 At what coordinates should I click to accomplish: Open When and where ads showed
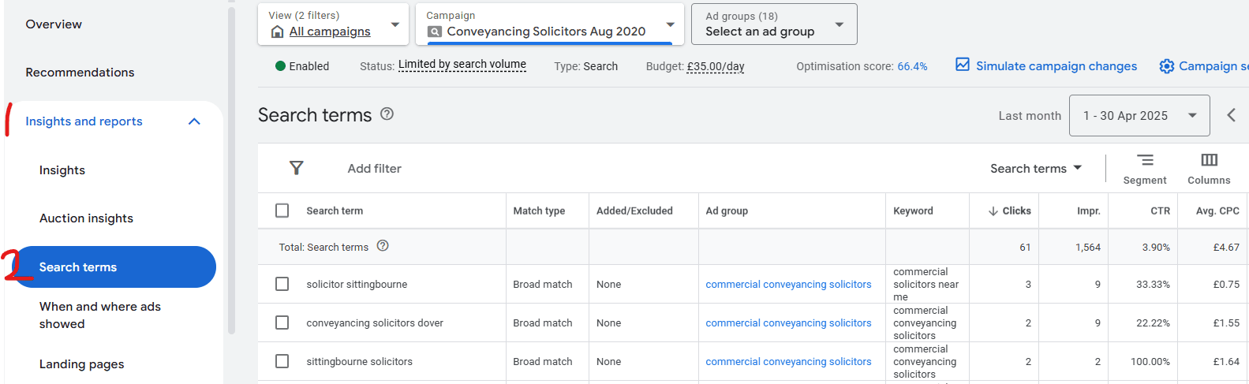click(x=100, y=315)
